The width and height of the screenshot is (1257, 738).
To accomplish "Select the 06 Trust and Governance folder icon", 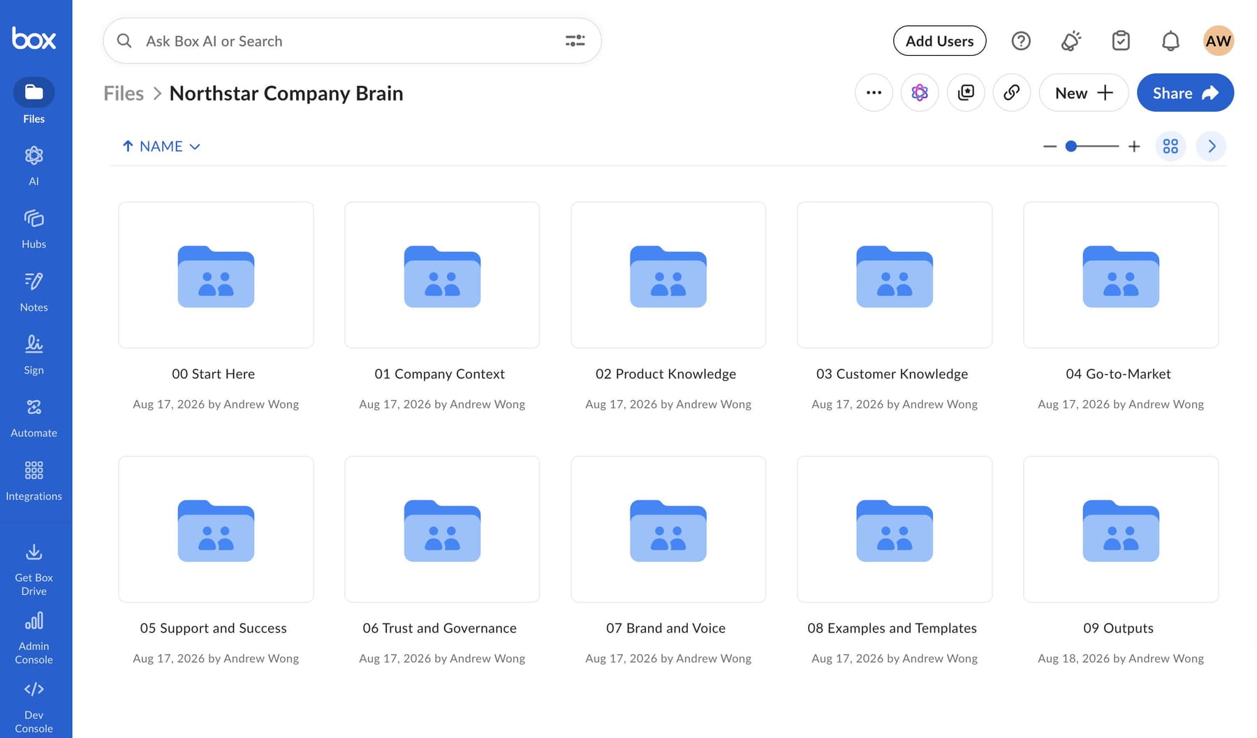I will coord(442,531).
